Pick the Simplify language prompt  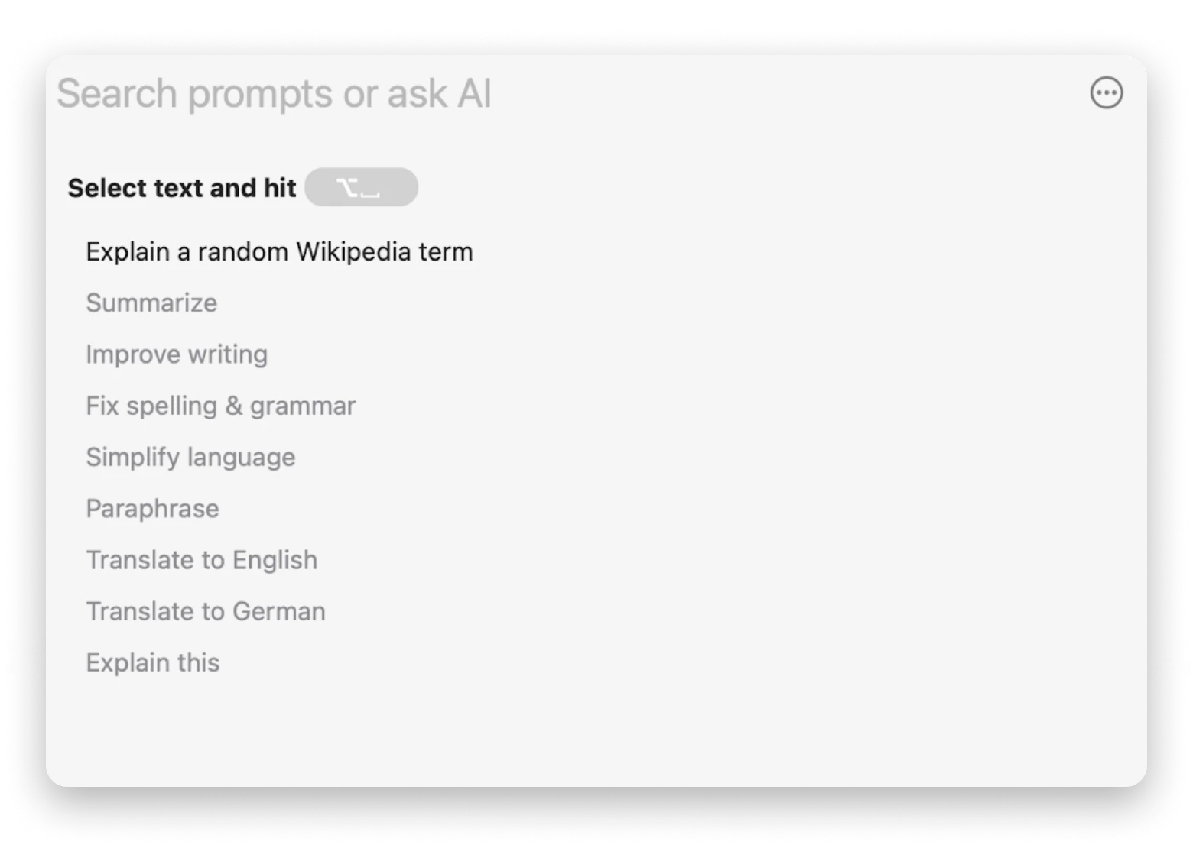click(x=190, y=457)
